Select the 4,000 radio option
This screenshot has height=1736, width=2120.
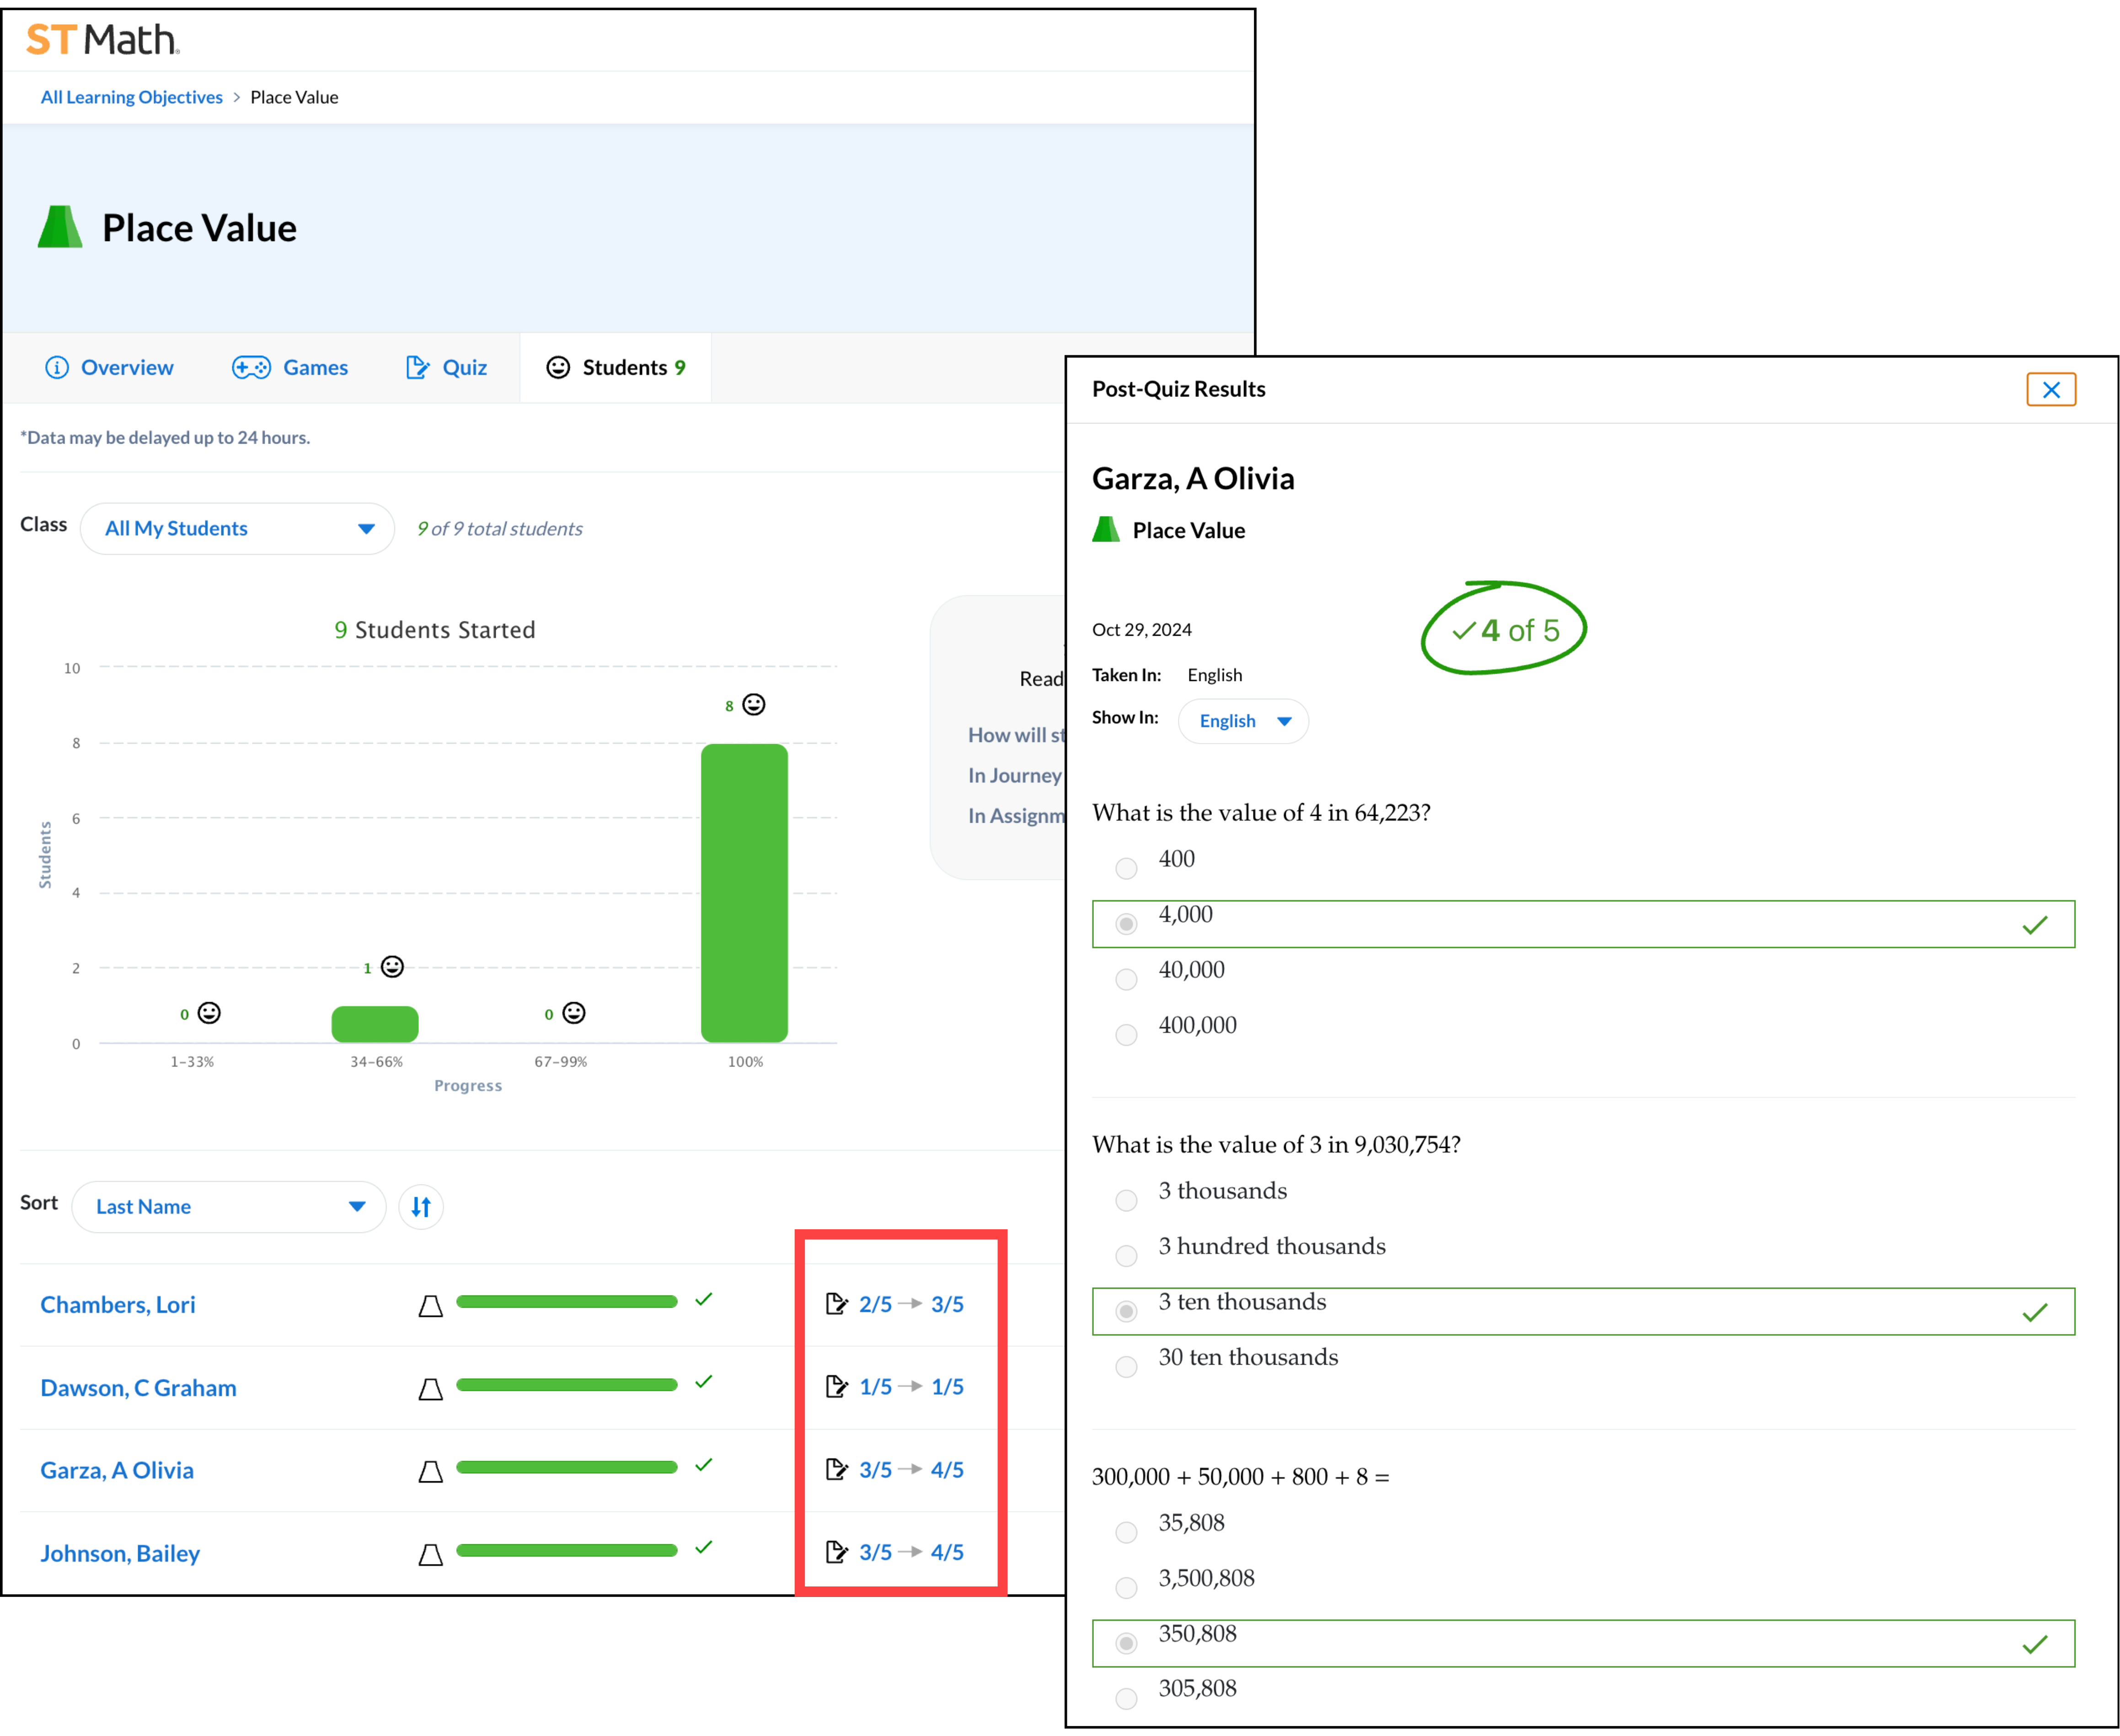tap(1126, 923)
